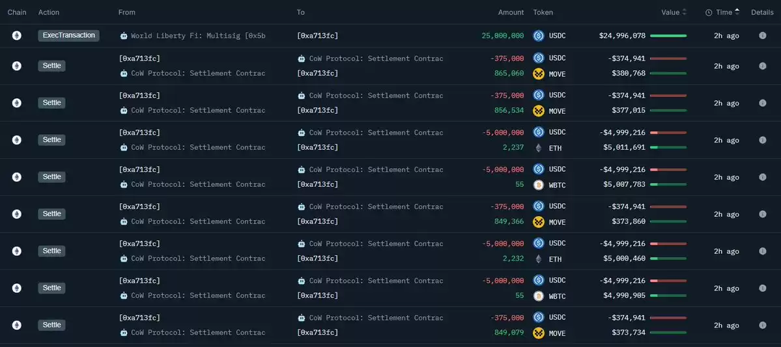Click robot icon beside World Liberty Fi Multisig

124,36
